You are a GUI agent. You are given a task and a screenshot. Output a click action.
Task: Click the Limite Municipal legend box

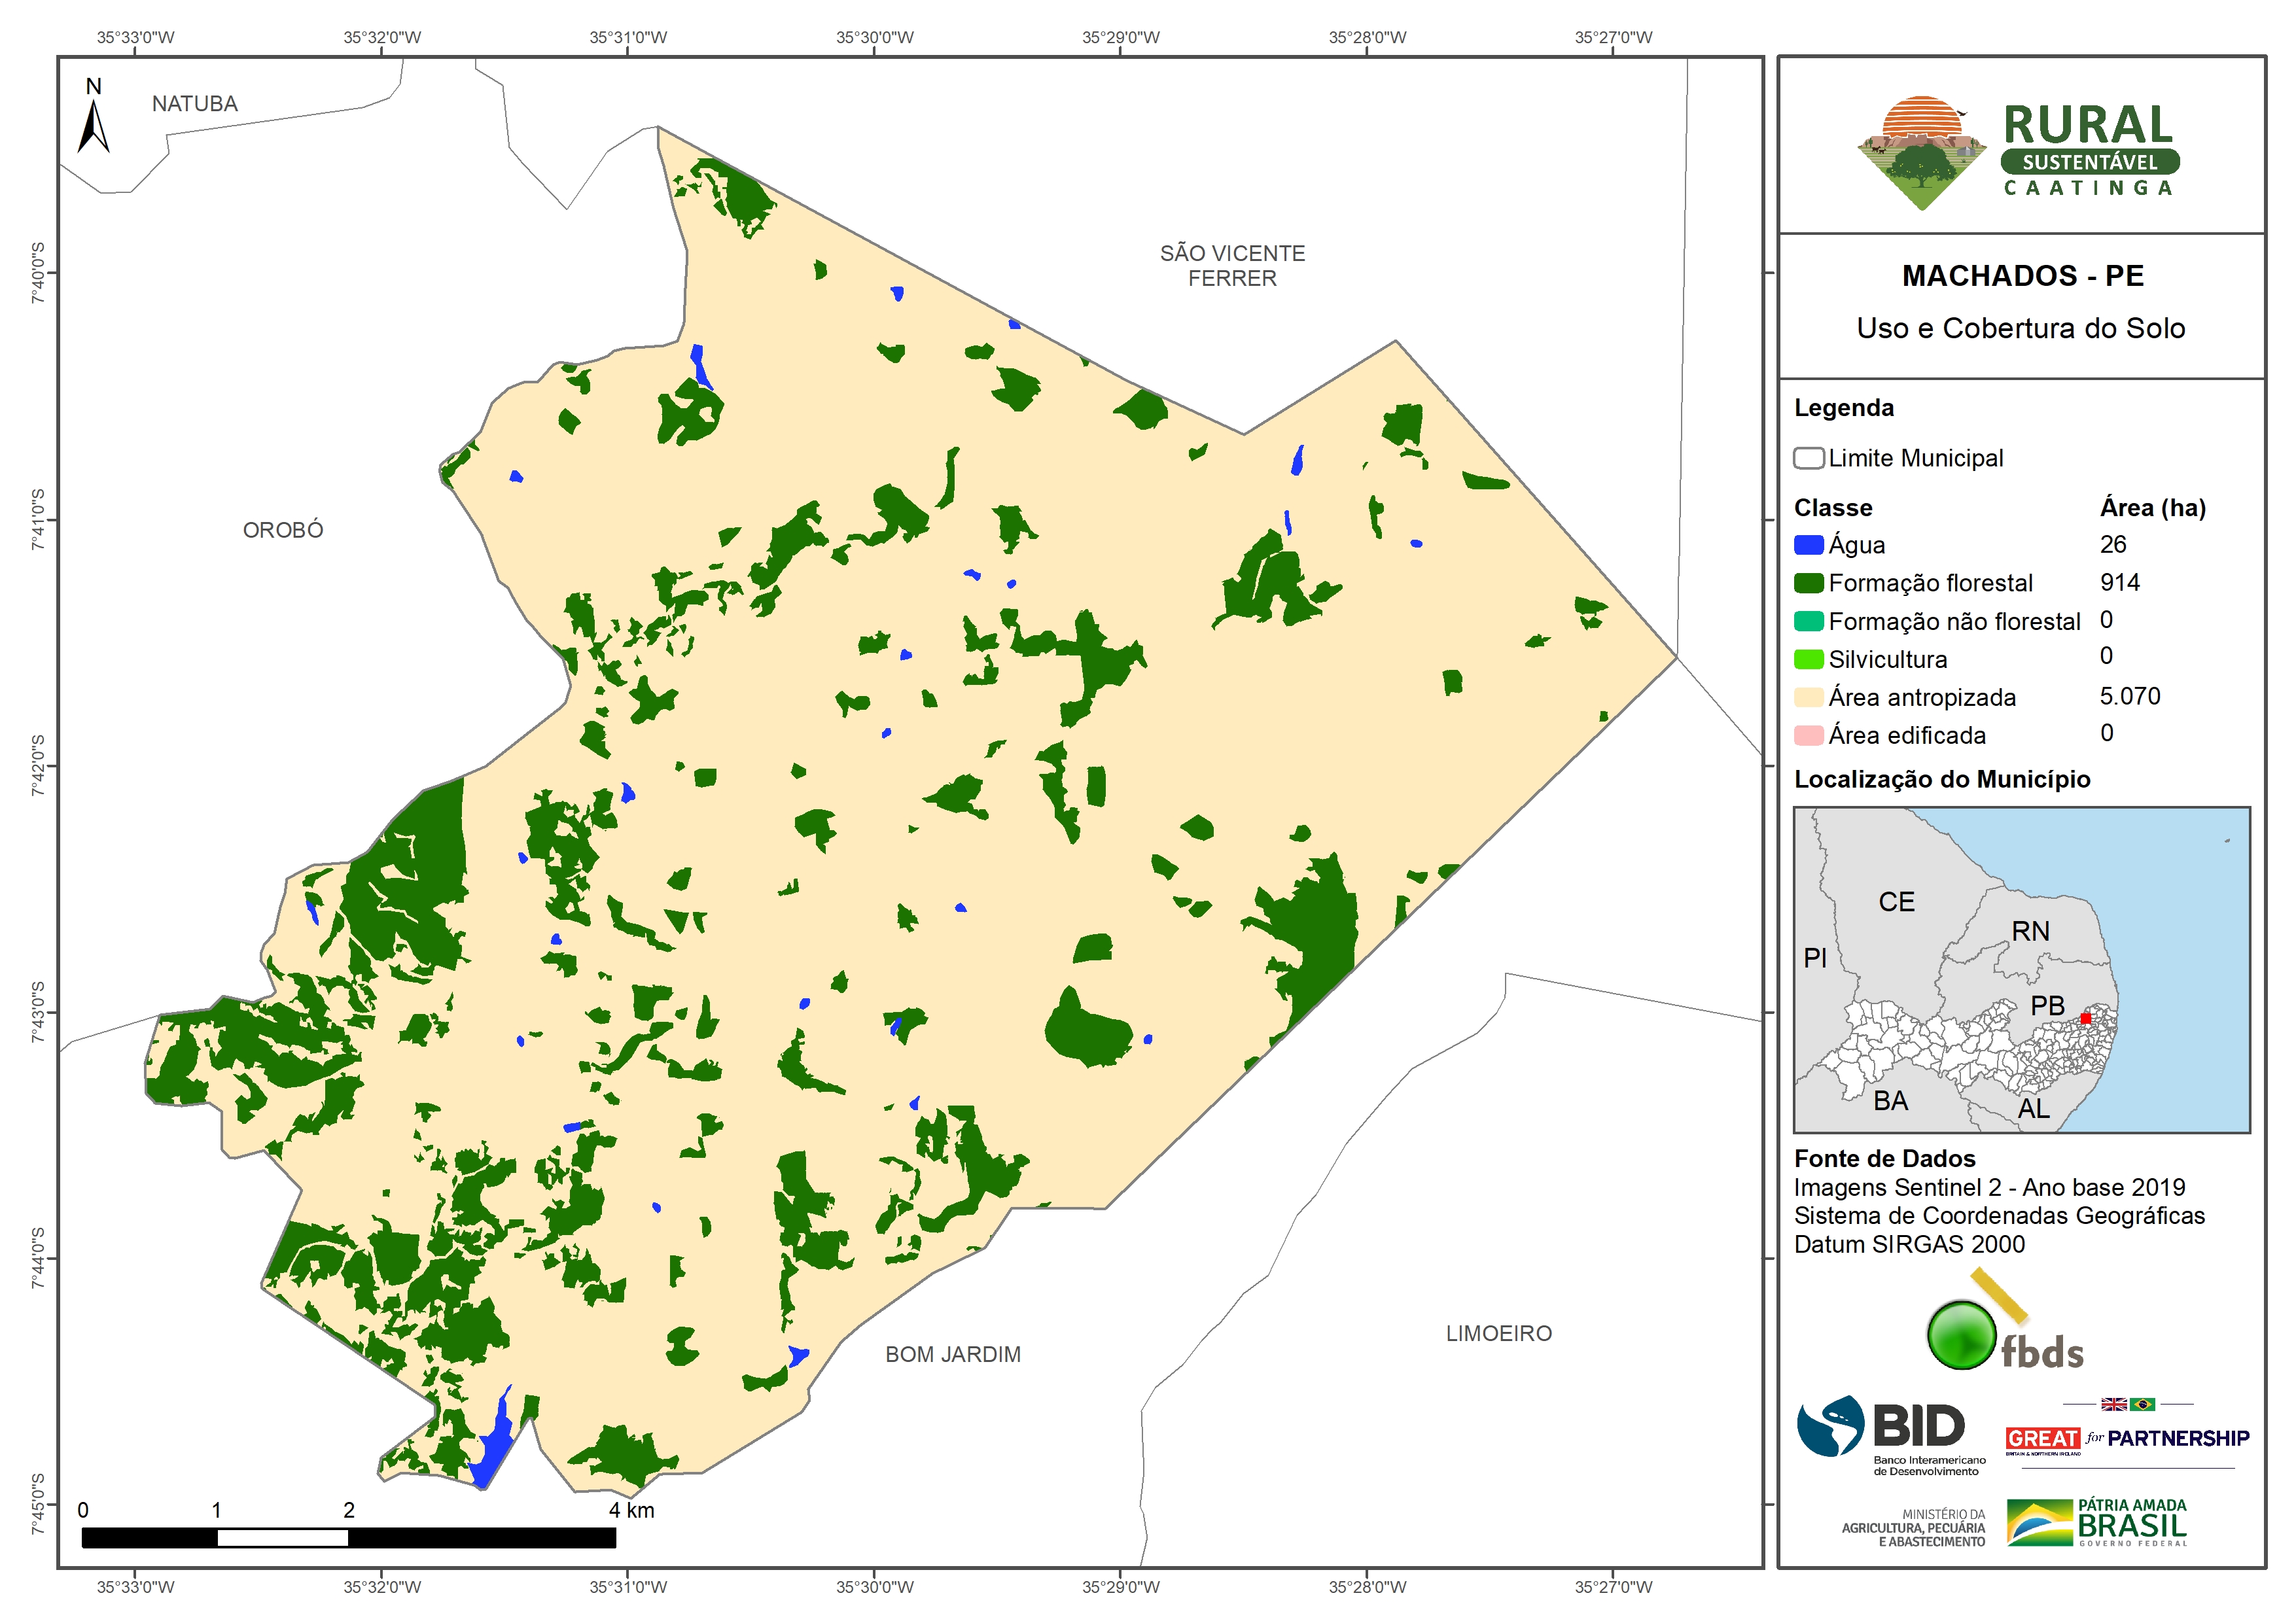coord(1808,458)
